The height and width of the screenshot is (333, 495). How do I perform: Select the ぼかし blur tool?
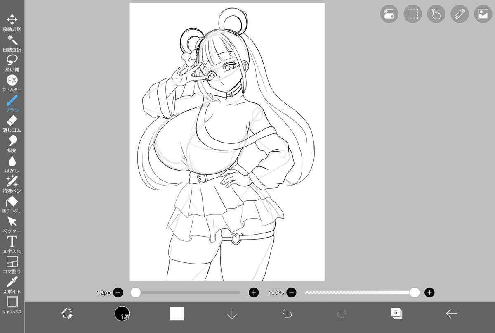12,164
